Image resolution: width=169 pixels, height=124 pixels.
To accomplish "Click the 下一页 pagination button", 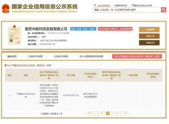I will click(x=116, y=113).
